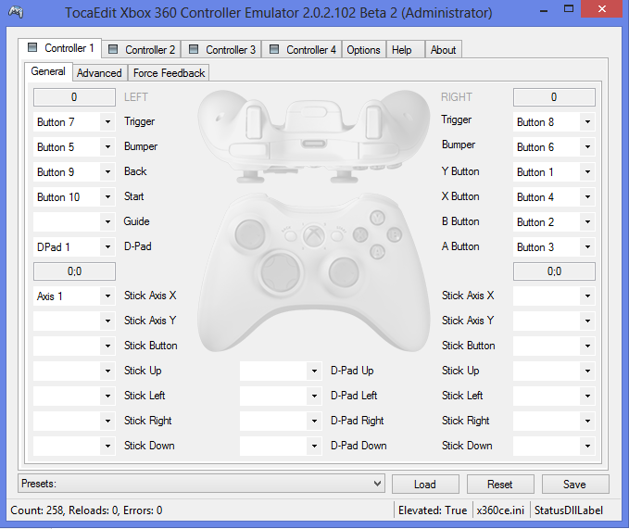Open the left Trigger dropdown showing Button 7
The width and height of the screenshot is (629, 529).
tap(74, 122)
